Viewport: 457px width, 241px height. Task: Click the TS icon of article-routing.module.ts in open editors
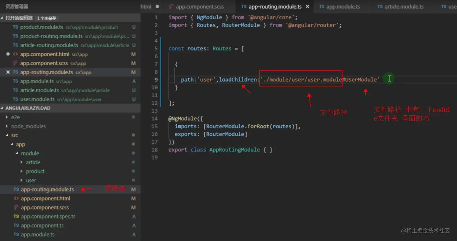click(15, 45)
